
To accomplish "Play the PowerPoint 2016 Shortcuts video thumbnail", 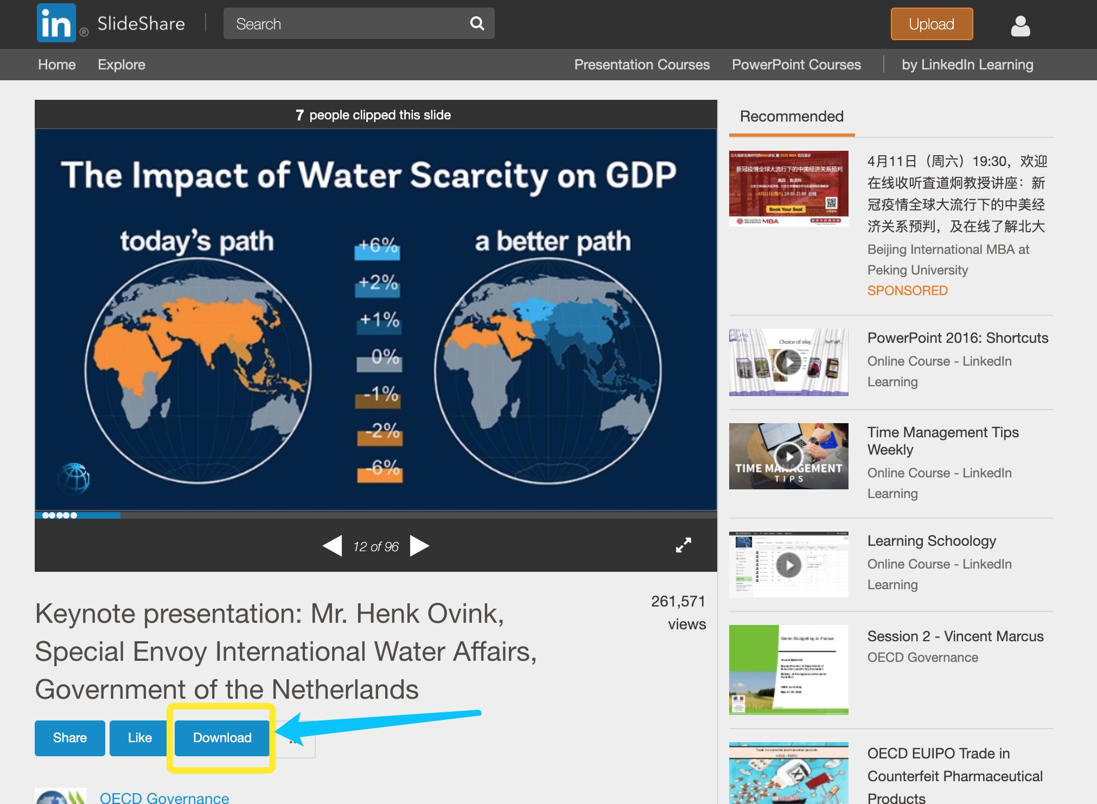I will [x=788, y=362].
